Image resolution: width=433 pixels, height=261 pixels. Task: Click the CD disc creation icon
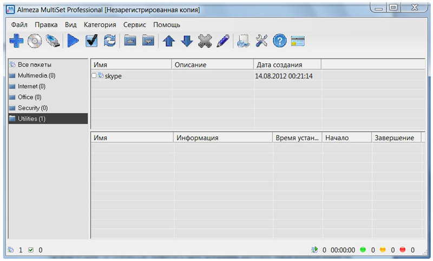coord(35,41)
